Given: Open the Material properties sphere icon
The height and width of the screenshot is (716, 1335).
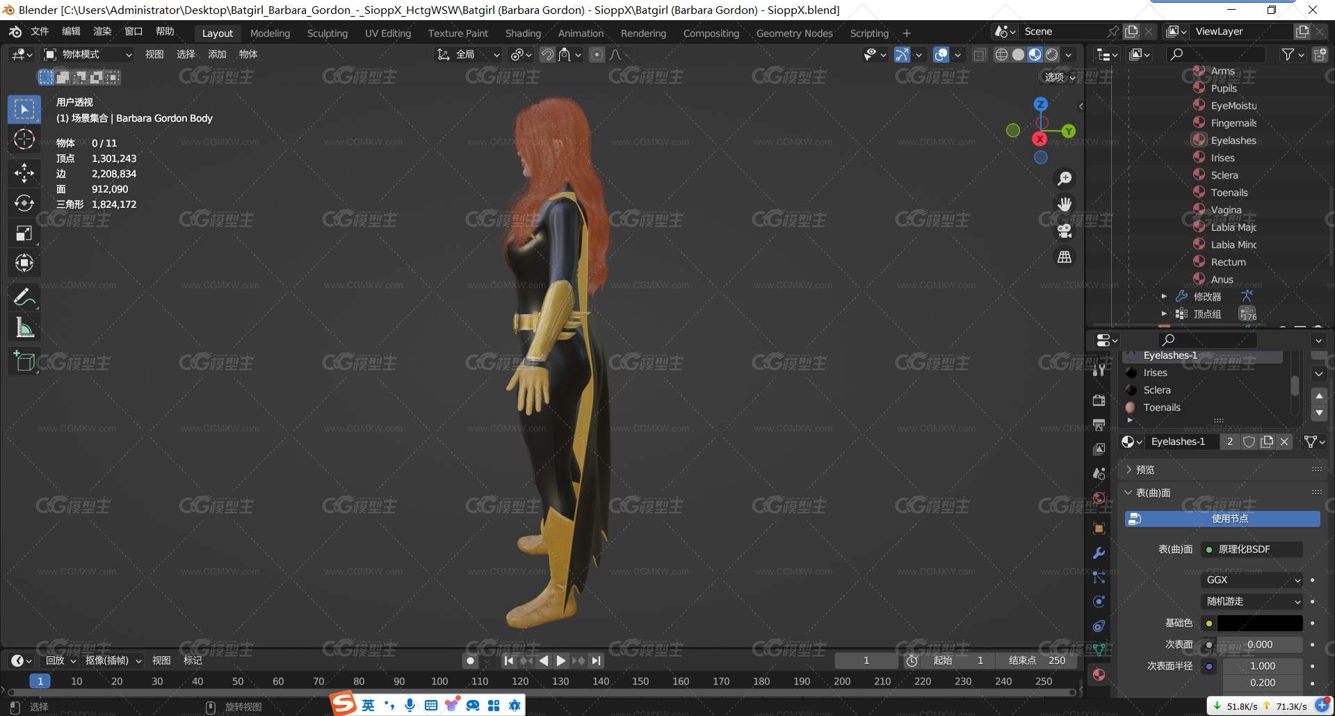Looking at the screenshot, I should click(x=1099, y=674).
